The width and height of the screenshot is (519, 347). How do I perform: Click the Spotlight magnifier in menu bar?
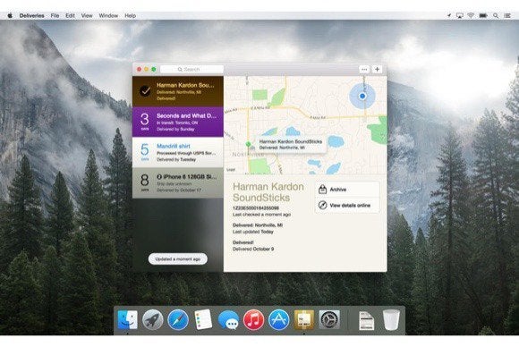click(x=496, y=15)
